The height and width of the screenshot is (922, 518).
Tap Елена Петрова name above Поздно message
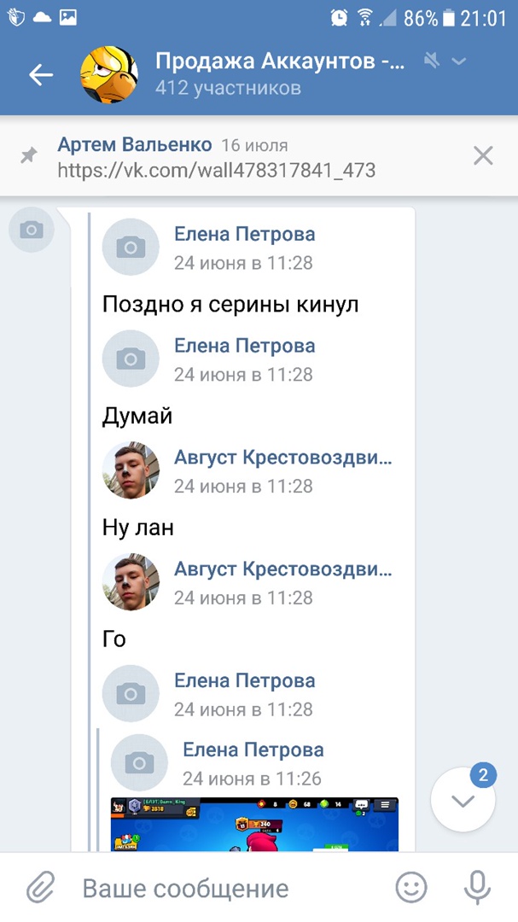click(244, 234)
